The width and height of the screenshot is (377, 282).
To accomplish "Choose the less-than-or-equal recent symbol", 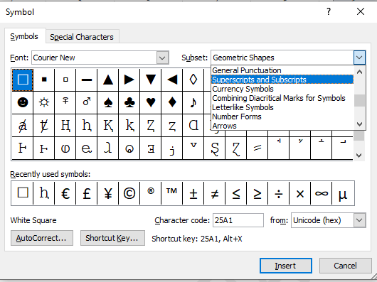I will point(236,193).
